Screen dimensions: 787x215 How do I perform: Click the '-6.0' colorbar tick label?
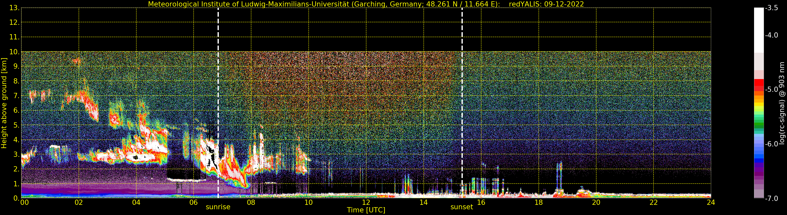[771, 144]
